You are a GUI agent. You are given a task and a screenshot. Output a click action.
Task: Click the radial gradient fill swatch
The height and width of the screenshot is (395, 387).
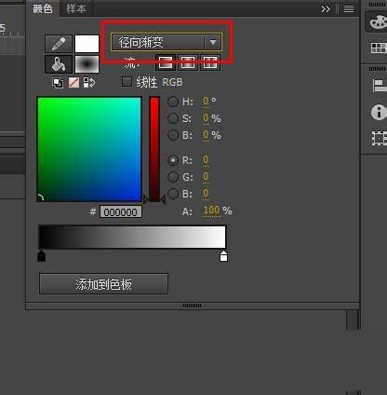pos(87,64)
